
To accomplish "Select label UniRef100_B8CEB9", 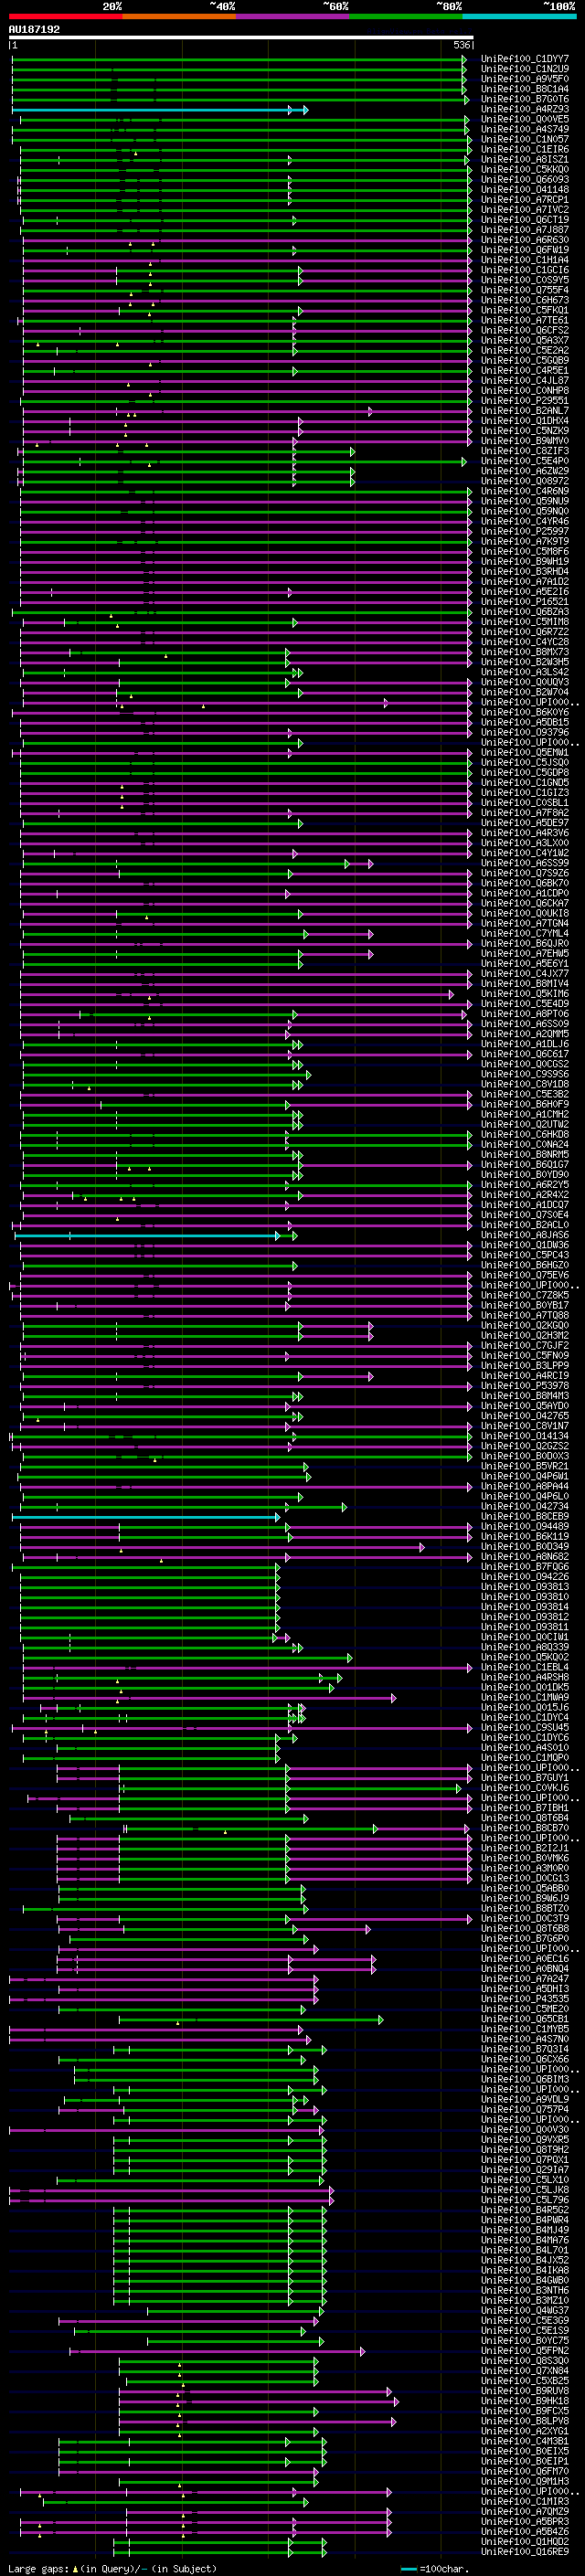I will [x=524, y=1517].
